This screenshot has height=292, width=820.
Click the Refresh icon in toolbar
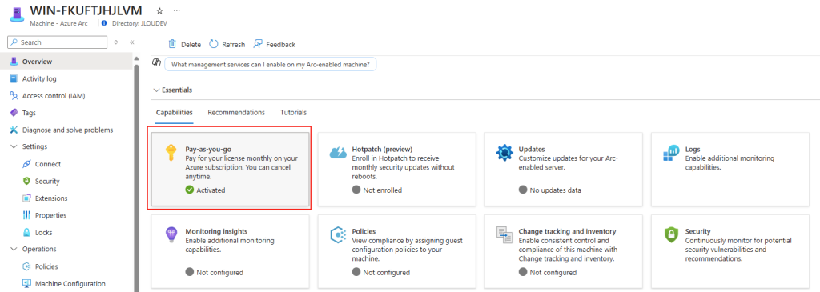(213, 45)
